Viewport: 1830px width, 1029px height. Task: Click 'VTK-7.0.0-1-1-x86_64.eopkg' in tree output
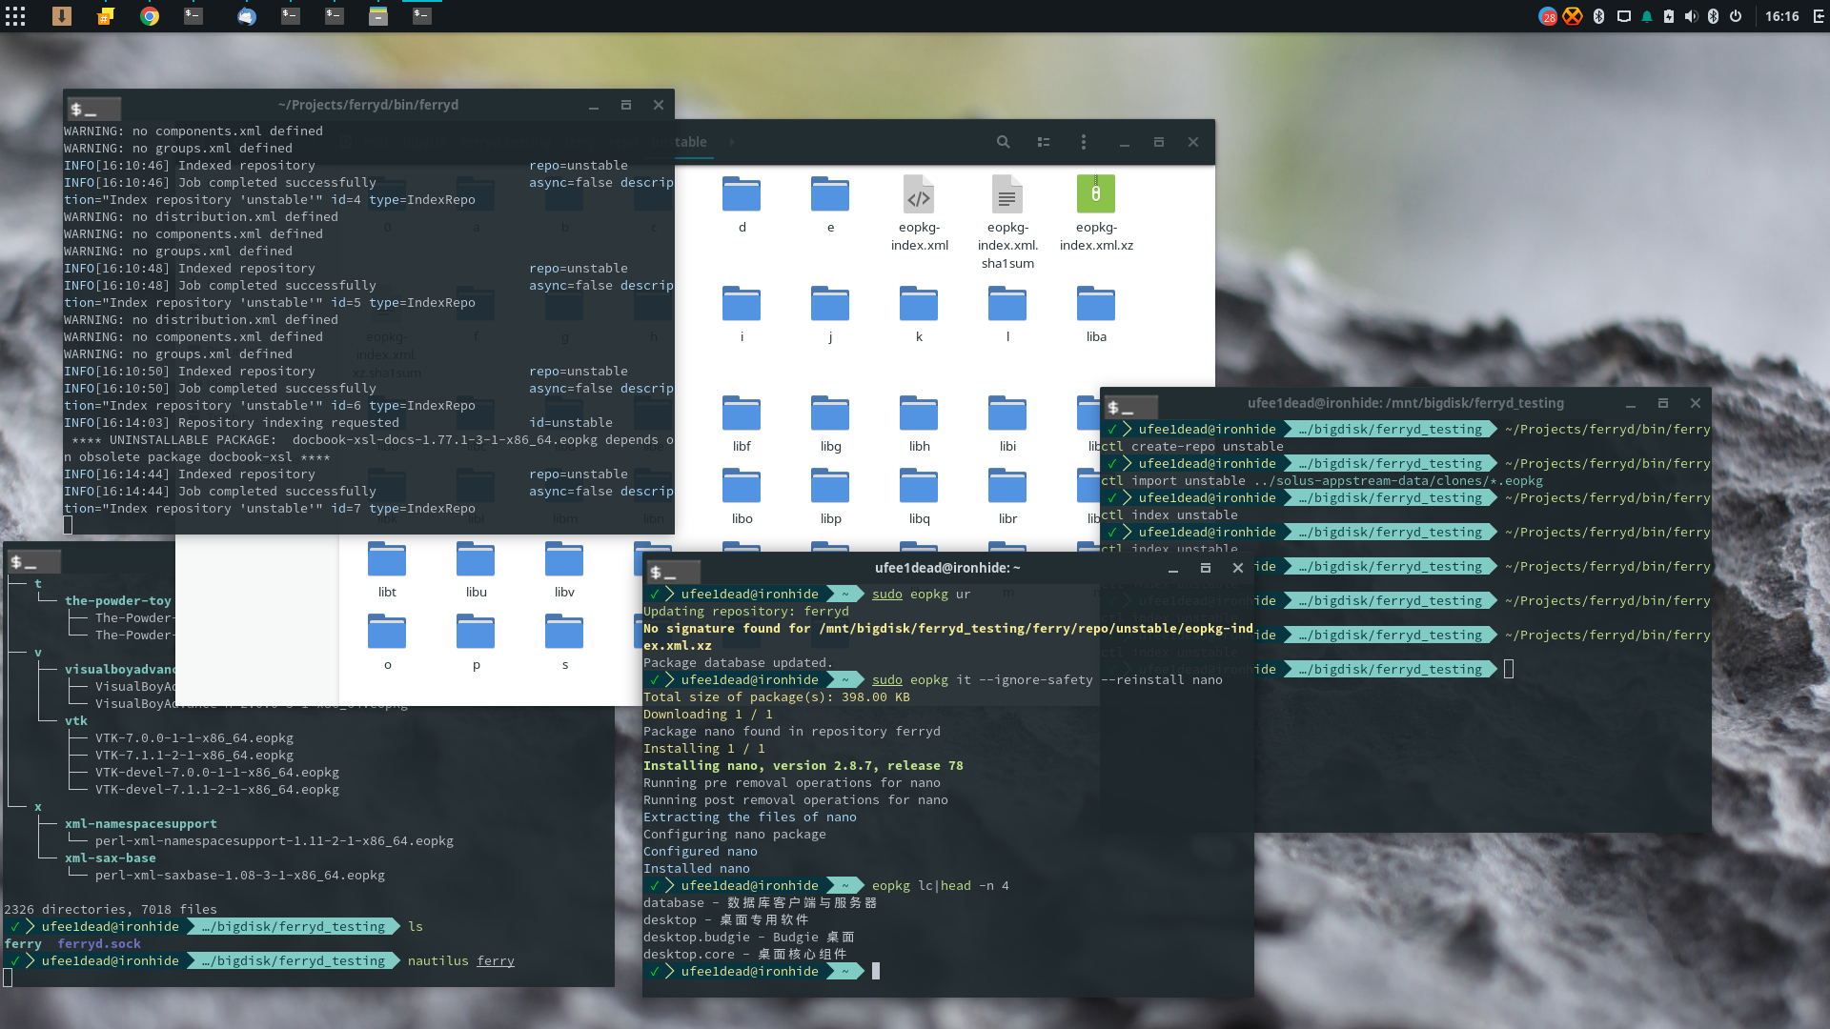click(x=194, y=737)
